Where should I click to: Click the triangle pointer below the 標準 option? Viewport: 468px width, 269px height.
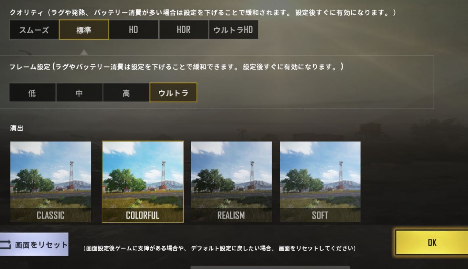[x=84, y=51]
